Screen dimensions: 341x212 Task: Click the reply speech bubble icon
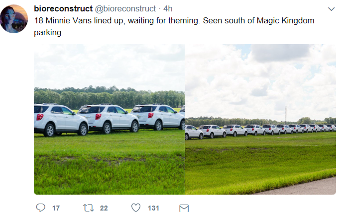pos(40,208)
